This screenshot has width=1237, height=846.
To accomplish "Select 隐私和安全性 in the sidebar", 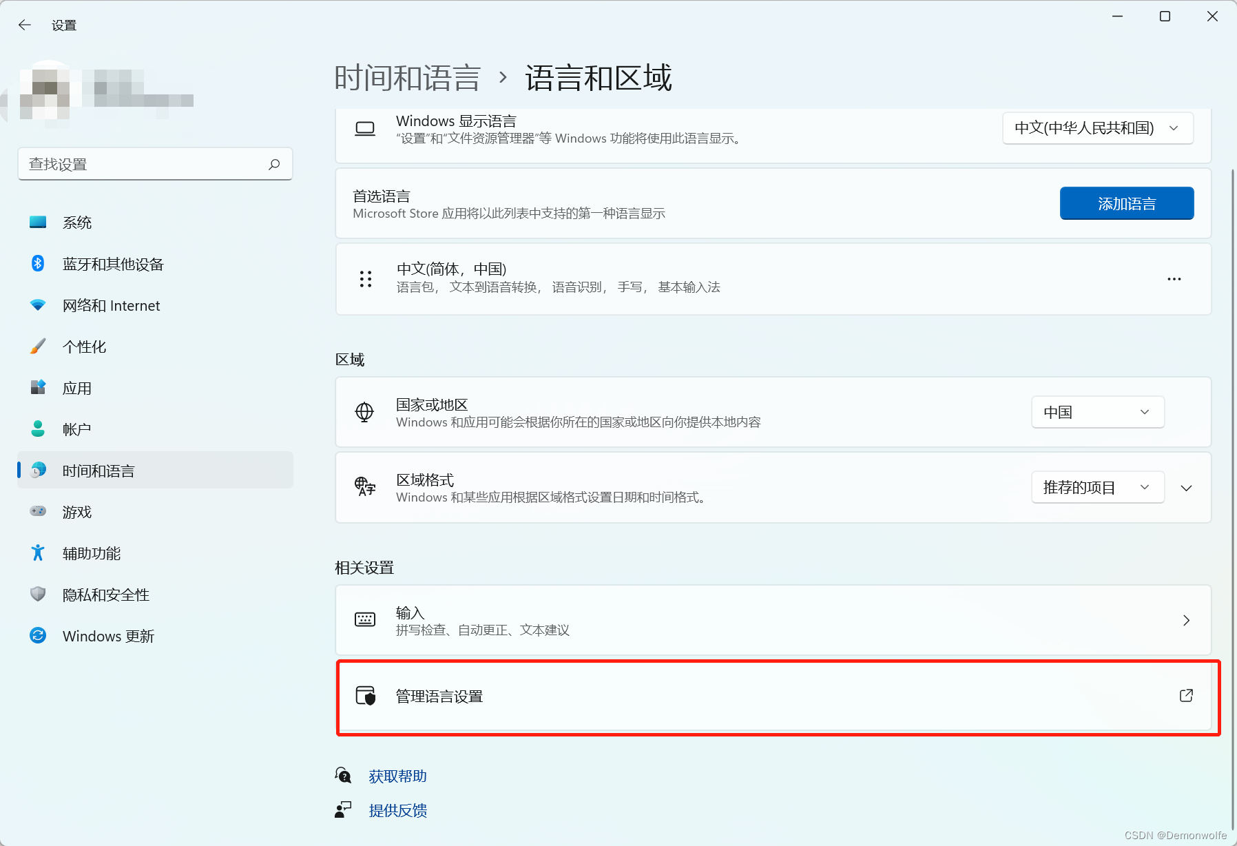I will pyautogui.click(x=156, y=595).
